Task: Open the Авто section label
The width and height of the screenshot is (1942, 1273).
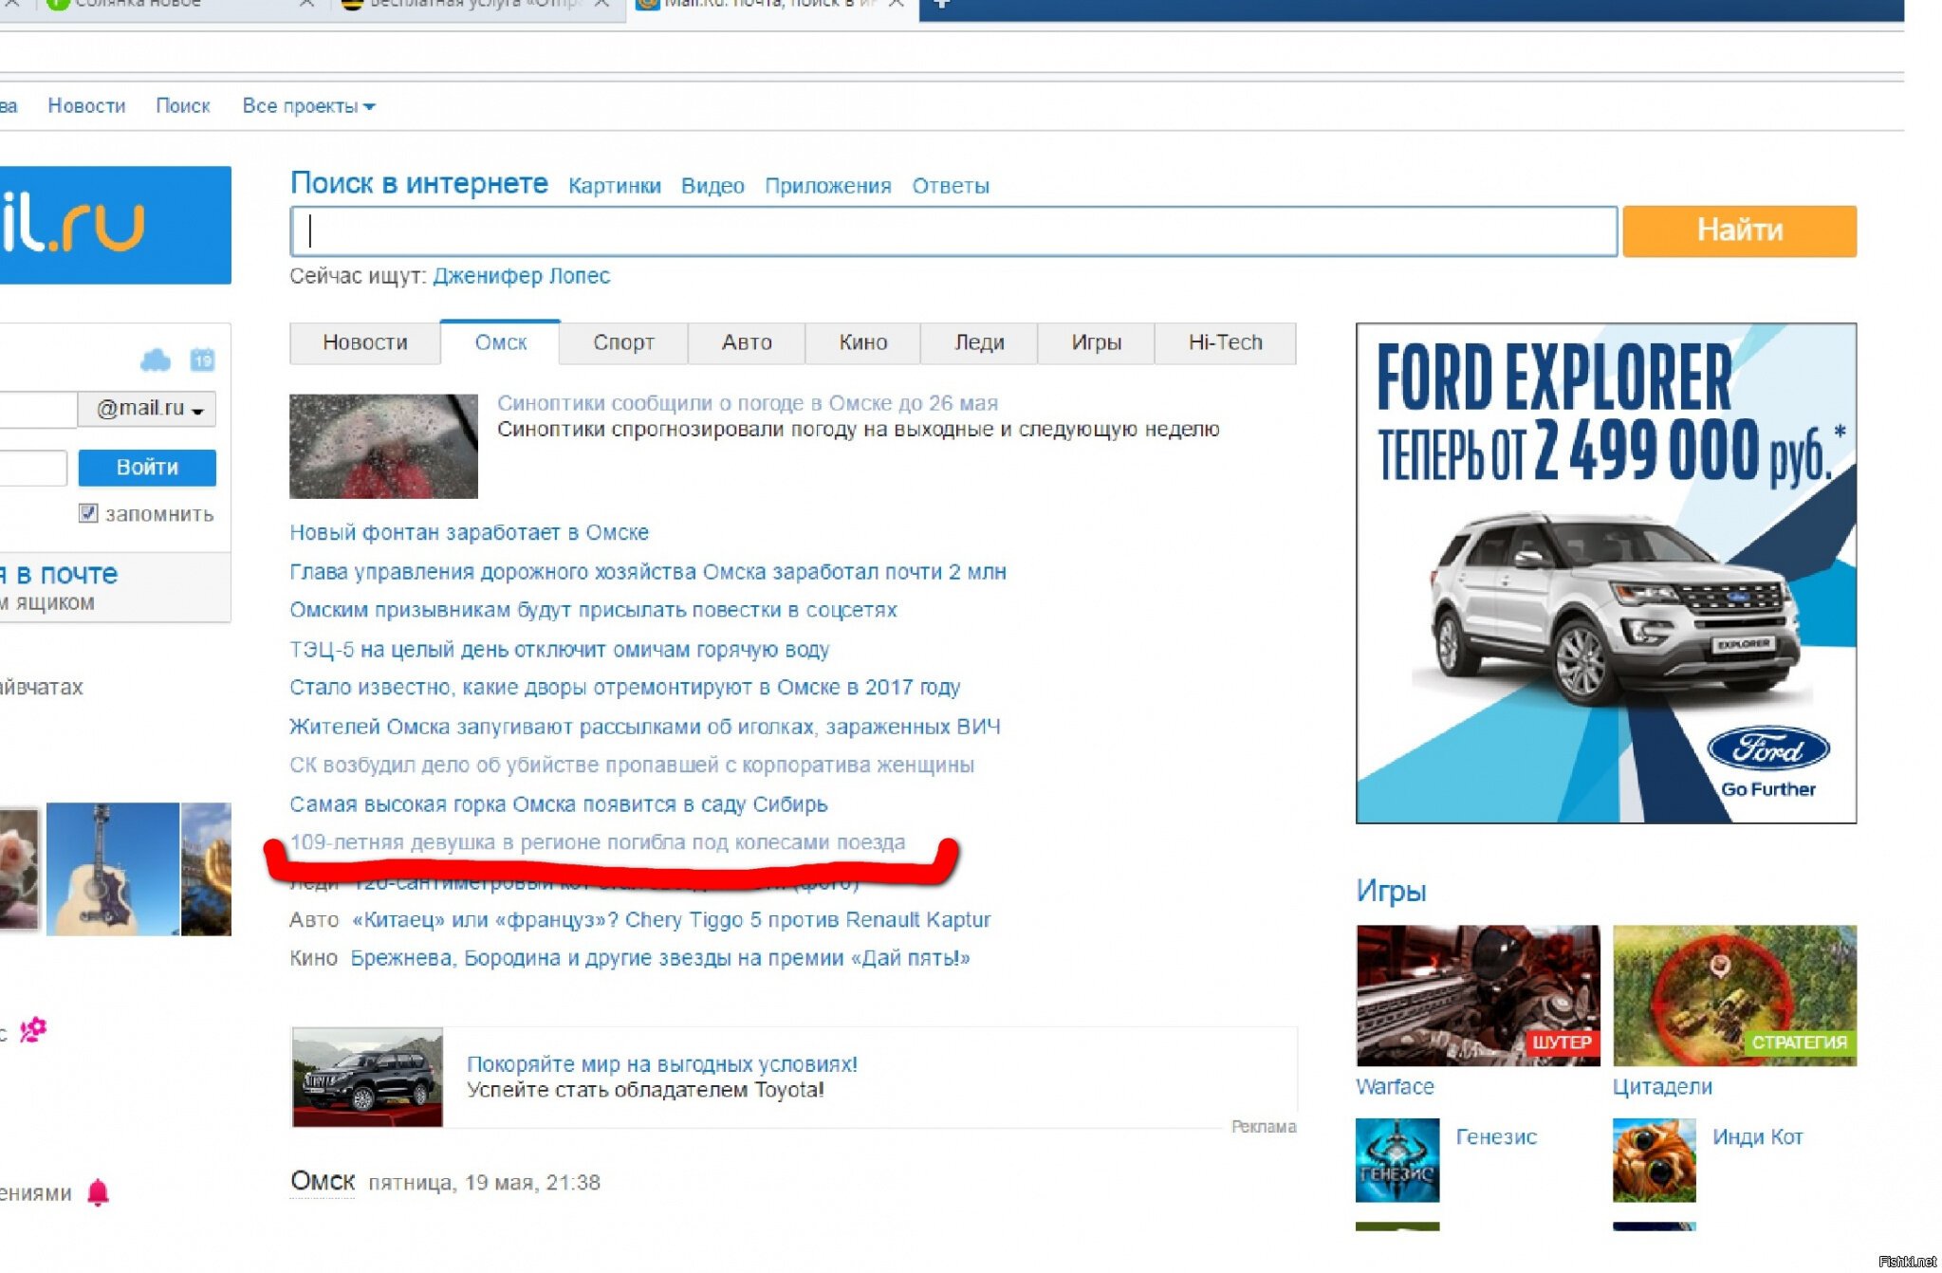Action: point(314,920)
